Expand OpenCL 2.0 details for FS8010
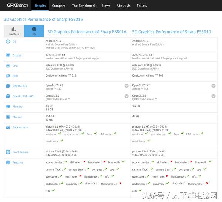The image size is (222, 202). tap(213, 96)
